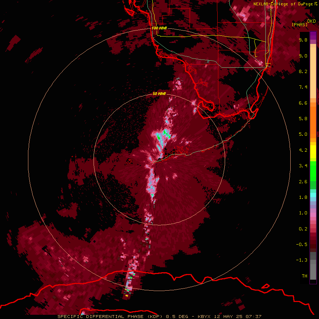The height and width of the screenshot is (319, 319).
Task: Click the 5.8 value on the color scale
Action: (303, 119)
